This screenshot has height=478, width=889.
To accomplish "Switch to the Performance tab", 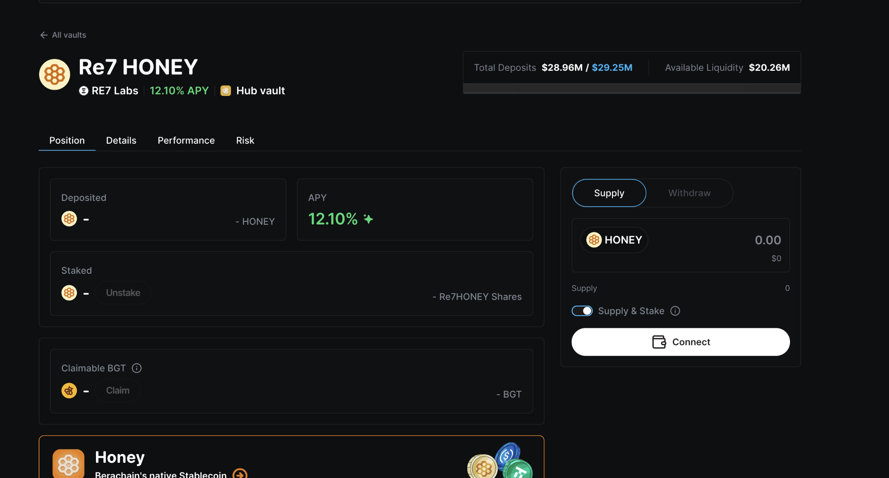I will [186, 141].
